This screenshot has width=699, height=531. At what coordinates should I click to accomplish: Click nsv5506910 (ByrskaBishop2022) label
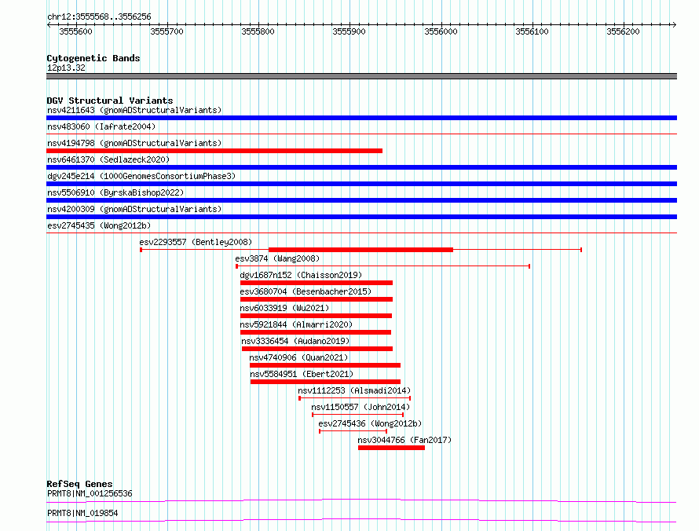(x=115, y=192)
